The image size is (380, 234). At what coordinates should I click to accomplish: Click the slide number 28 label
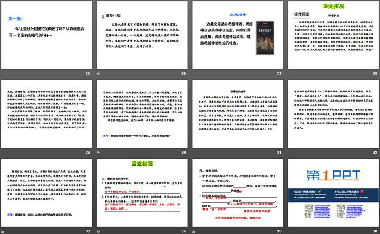click(375, 73)
